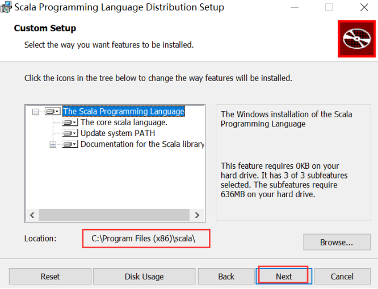The image size is (378, 289).
Task: Cancel the Scala setup
Action: [342, 276]
